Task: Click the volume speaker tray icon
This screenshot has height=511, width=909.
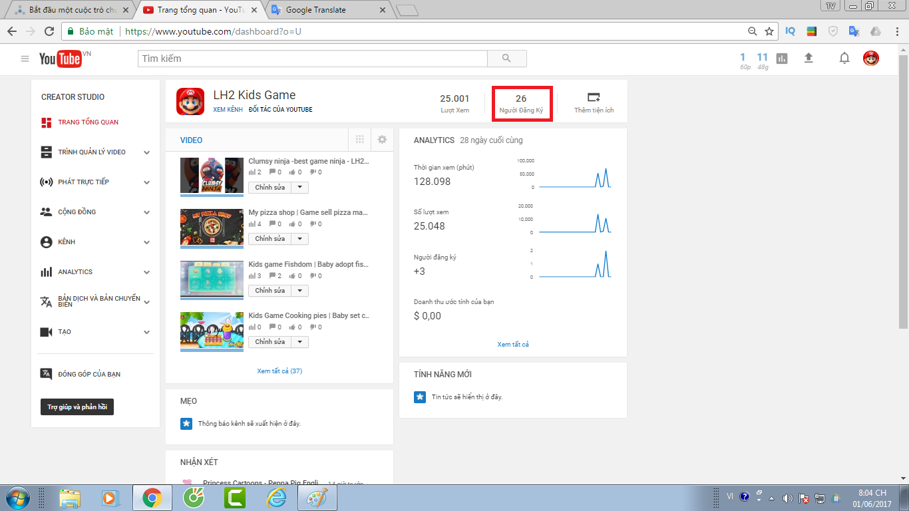Action: (788, 497)
